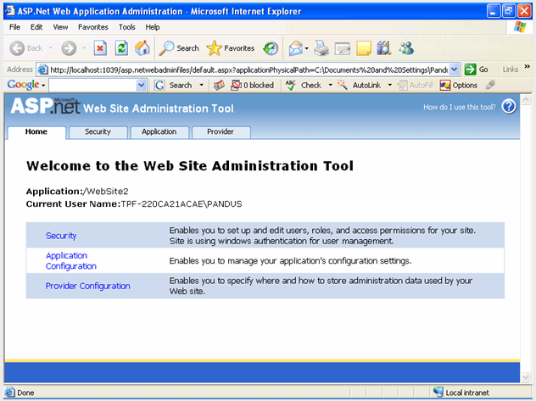536x401 pixels.
Task: Click the page scrollbar up arrow
Action: point(526,100)
